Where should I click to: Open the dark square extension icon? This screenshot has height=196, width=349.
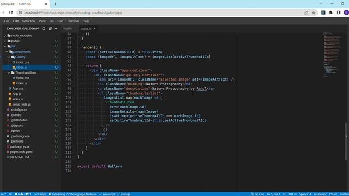[x=323, y=13]
